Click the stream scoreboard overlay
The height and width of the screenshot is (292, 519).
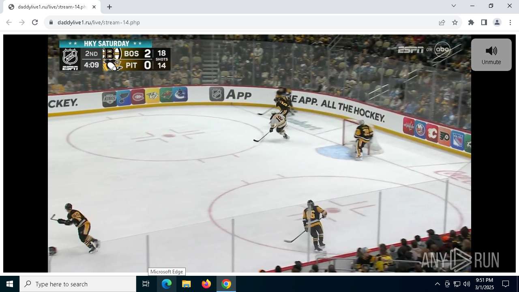pyautogui.click(x=115, y=55)
